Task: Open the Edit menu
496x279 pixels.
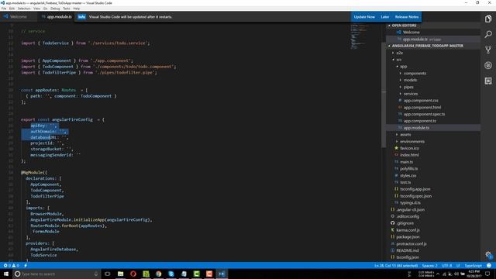Action: pos(12,9)
